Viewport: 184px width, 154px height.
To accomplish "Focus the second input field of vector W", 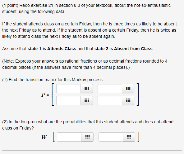I will pos(111,137).
